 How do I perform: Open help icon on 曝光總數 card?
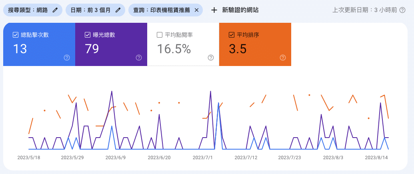point(139,58)
